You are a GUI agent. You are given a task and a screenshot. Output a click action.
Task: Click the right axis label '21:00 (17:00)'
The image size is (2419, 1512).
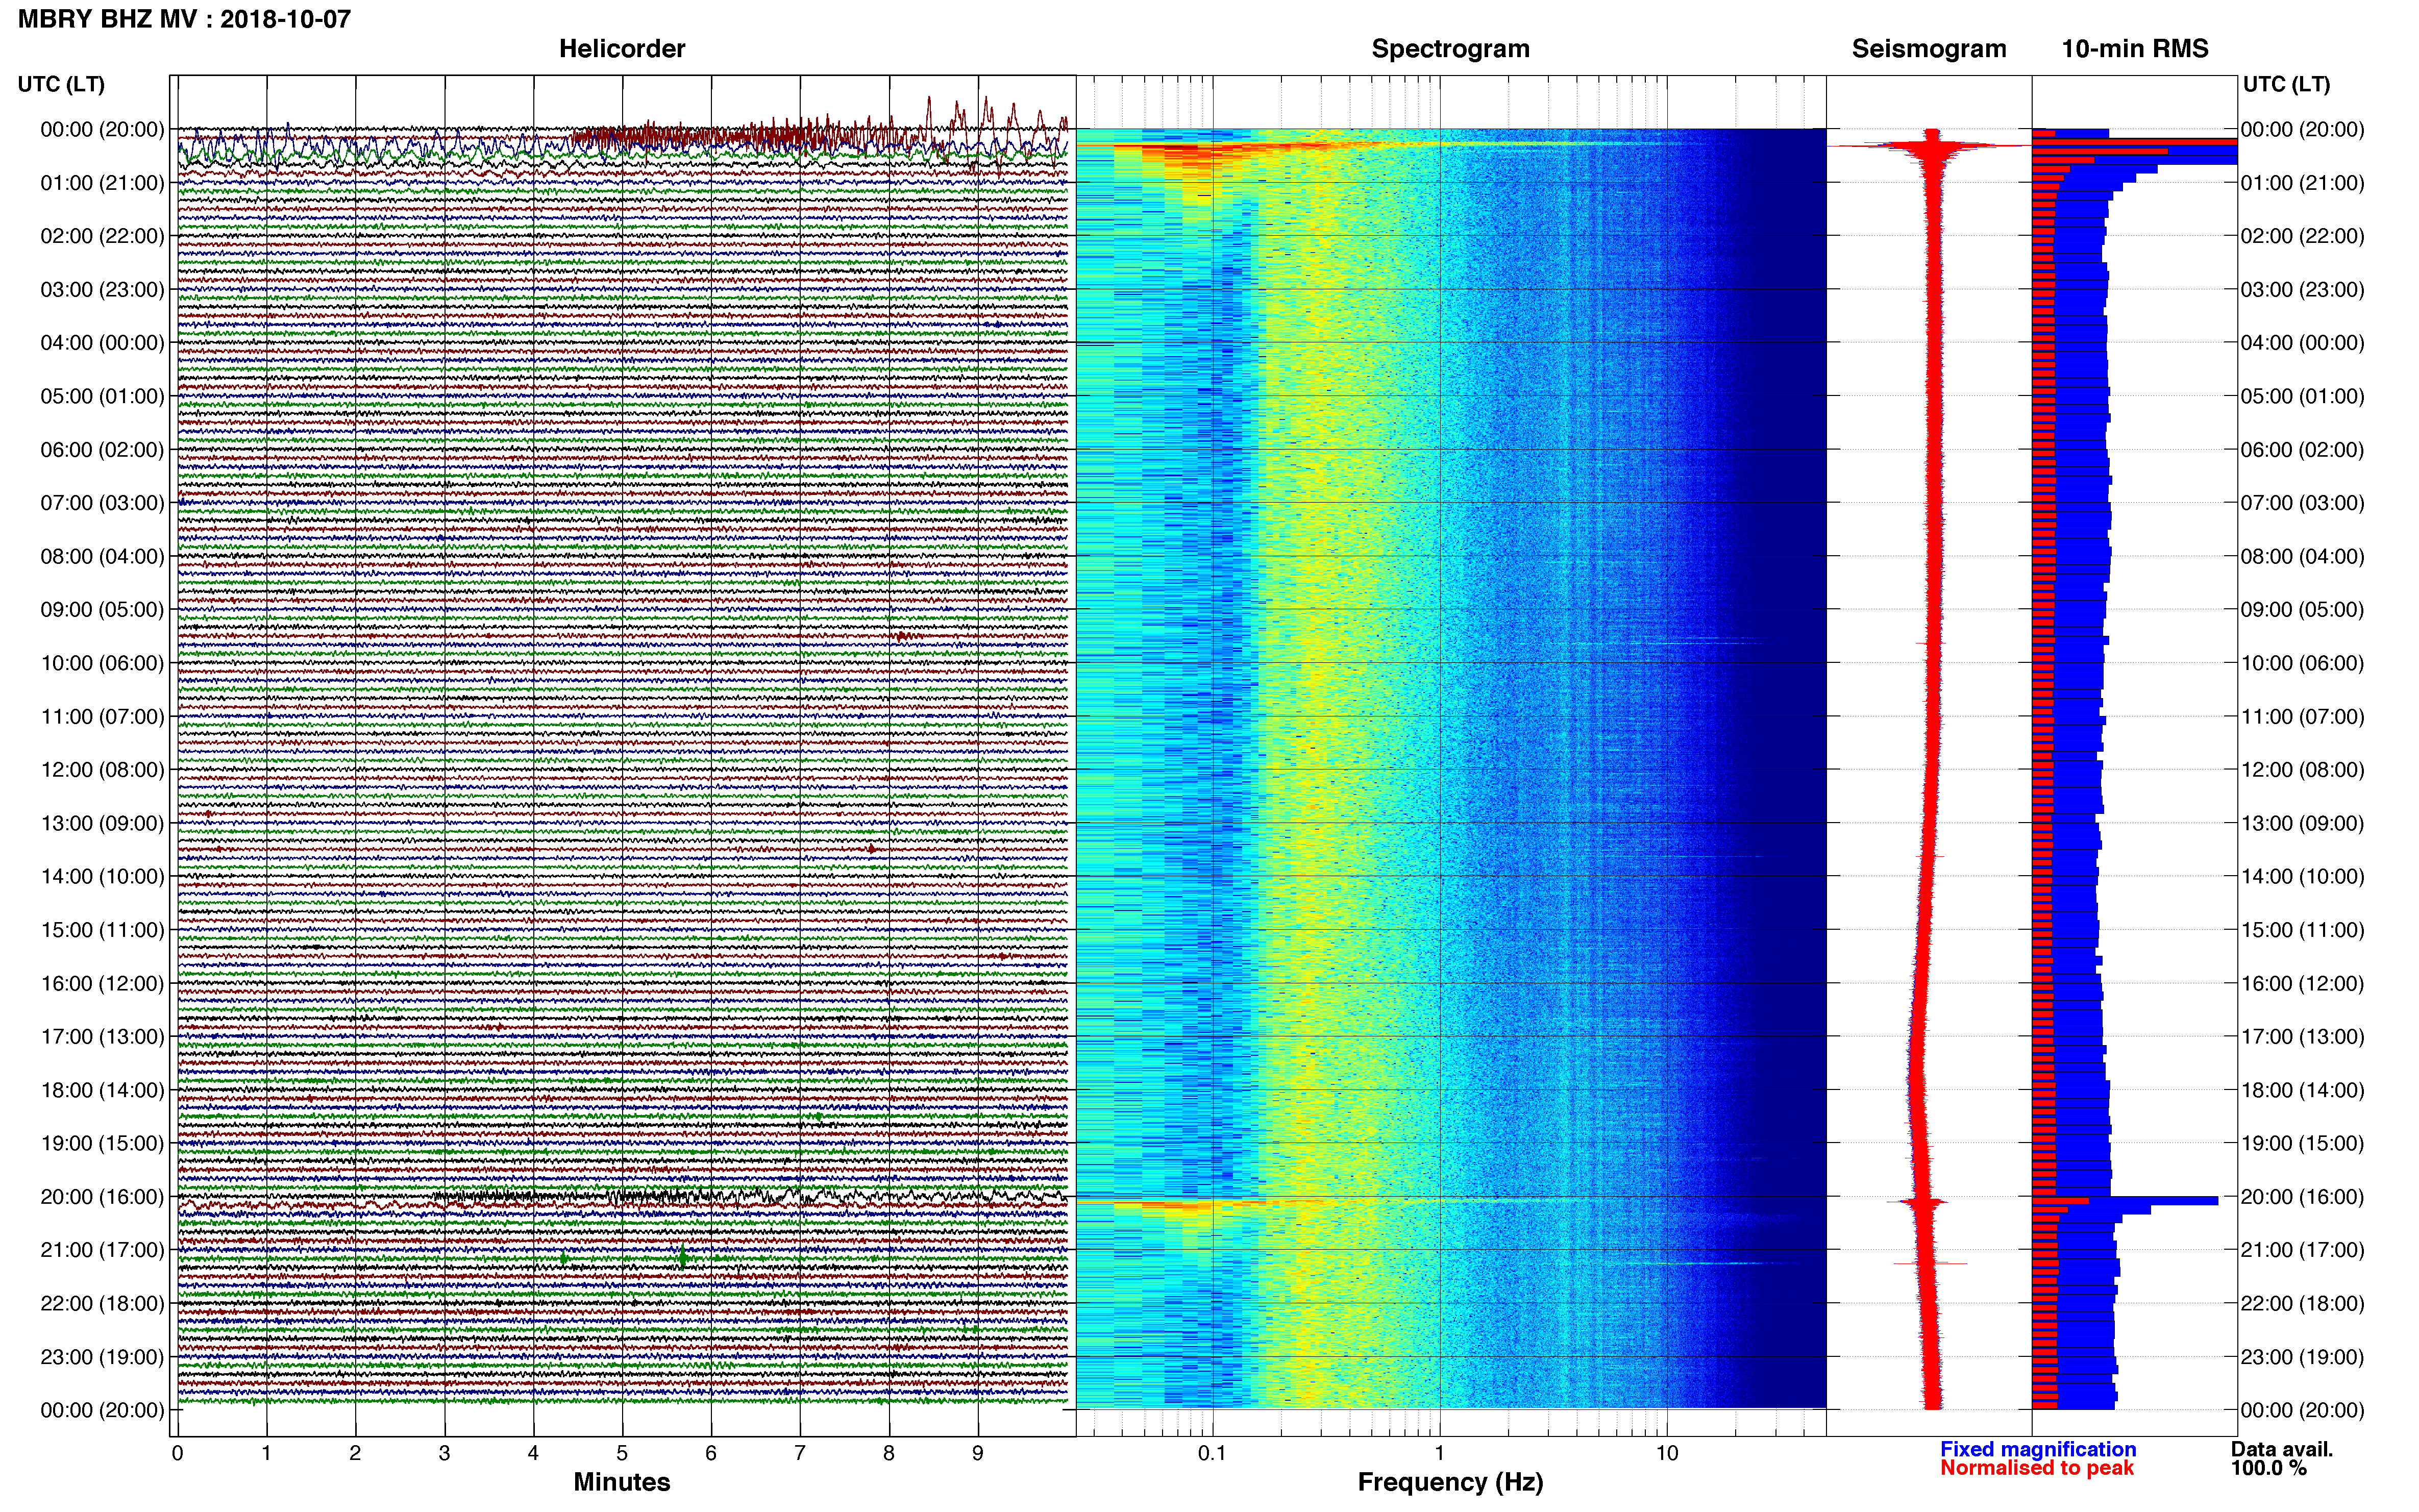pos(2302,1250)
